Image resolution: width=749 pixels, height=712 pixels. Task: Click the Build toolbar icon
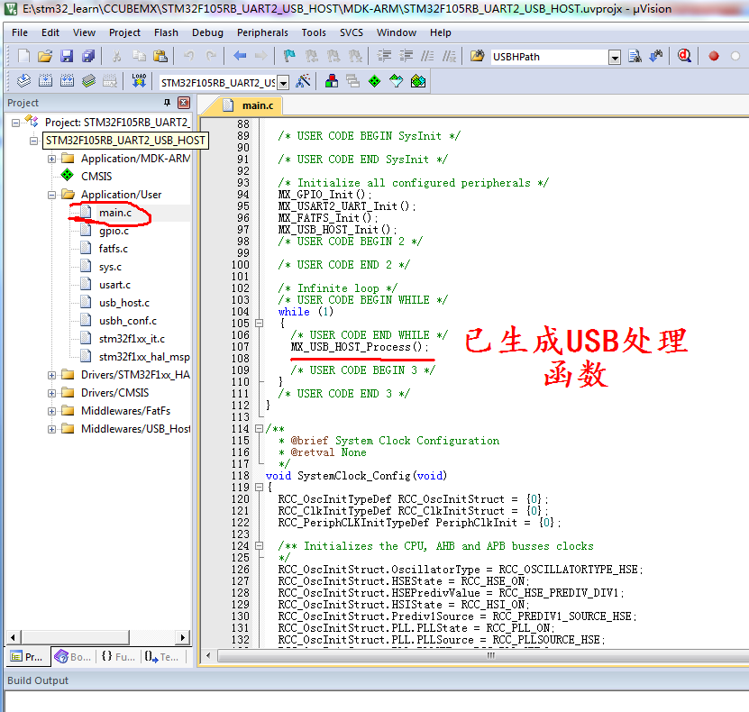45,80
